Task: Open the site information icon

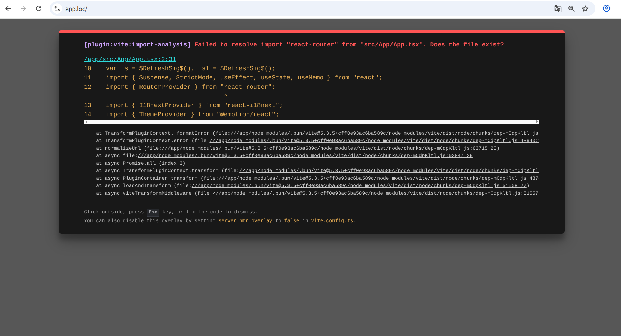Action: tap(57, 9)
